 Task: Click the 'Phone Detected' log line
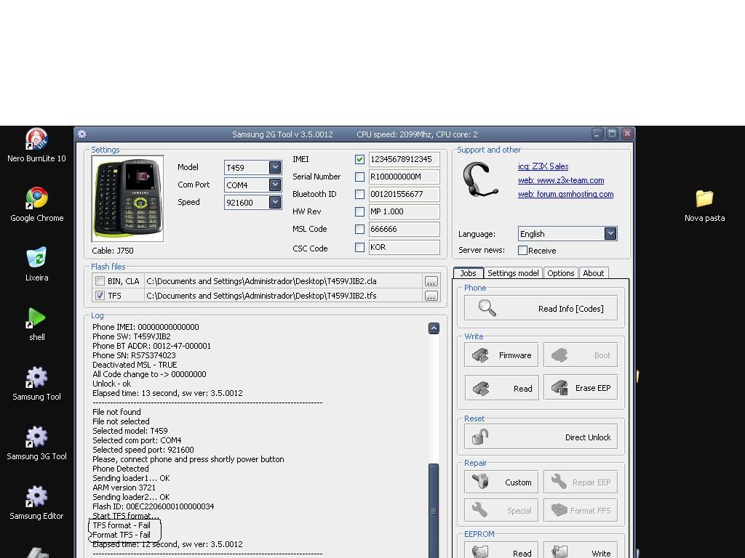pyautogui.click(x=121, y=469)
